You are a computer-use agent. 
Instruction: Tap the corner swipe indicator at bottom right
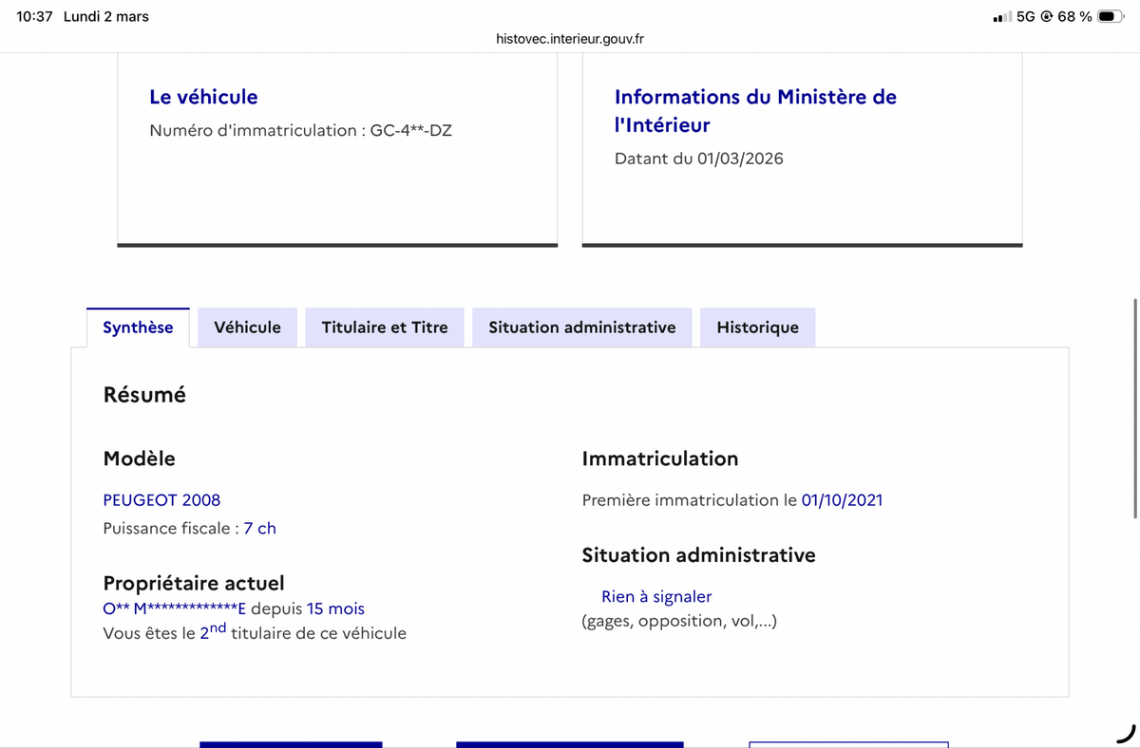click(x=1127, y=733)
